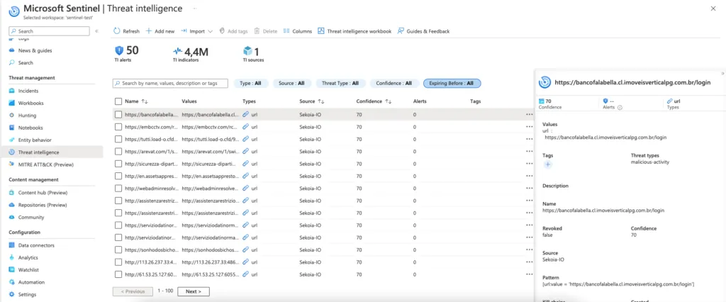
Task: Check the en.assetsappresto indicator row
Action: [118, 176]
